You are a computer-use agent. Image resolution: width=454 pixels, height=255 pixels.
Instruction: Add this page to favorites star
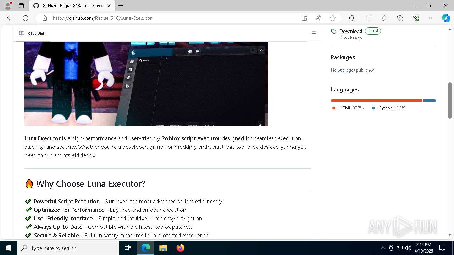(333, 18)
